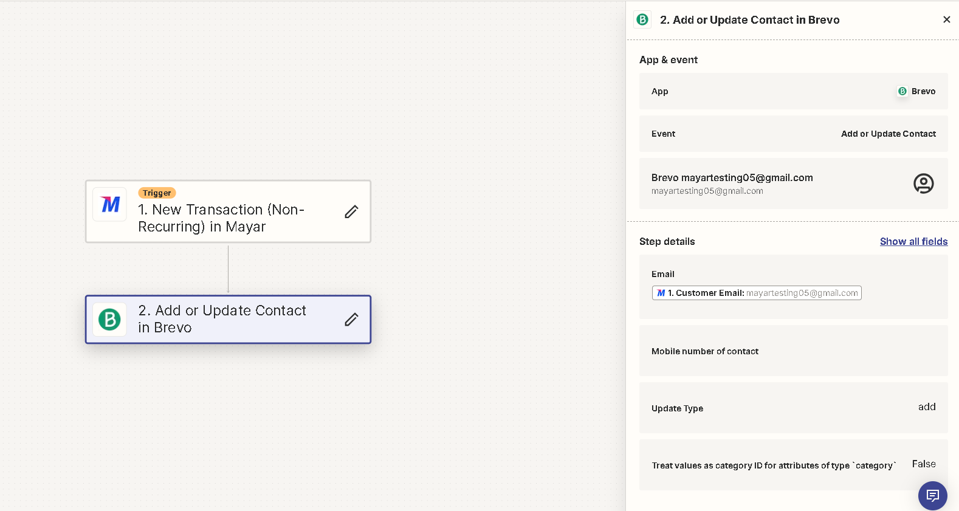Viewport: 959px width, 511px height.
Task: Click the 'add' value in Update Type
Action: click(x=927, y=406)
